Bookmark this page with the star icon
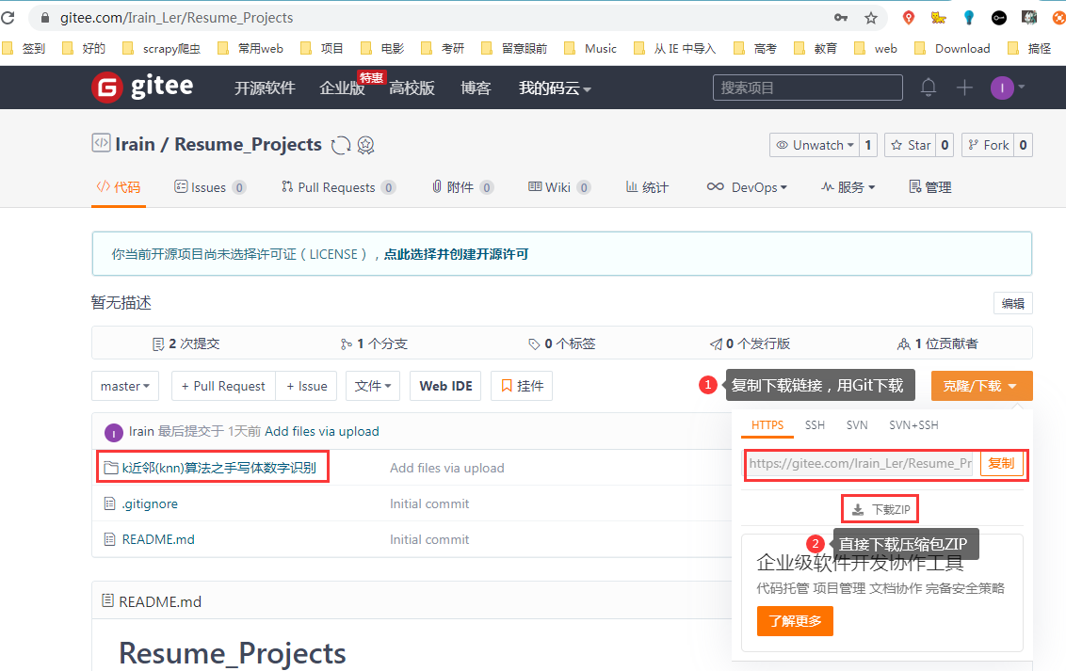The height and width of the screenshot is (671, 1066). [871, 18]
